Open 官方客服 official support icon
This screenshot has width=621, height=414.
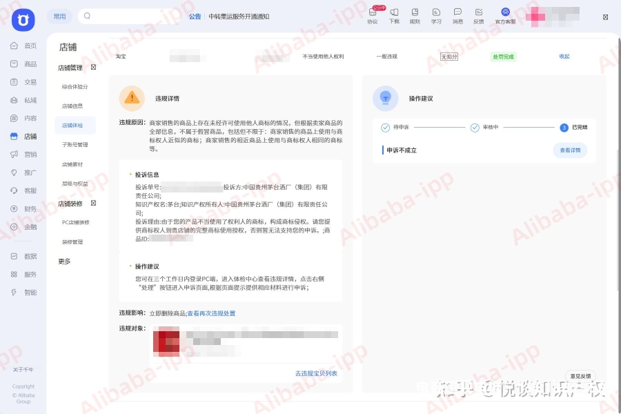[505, 12]
